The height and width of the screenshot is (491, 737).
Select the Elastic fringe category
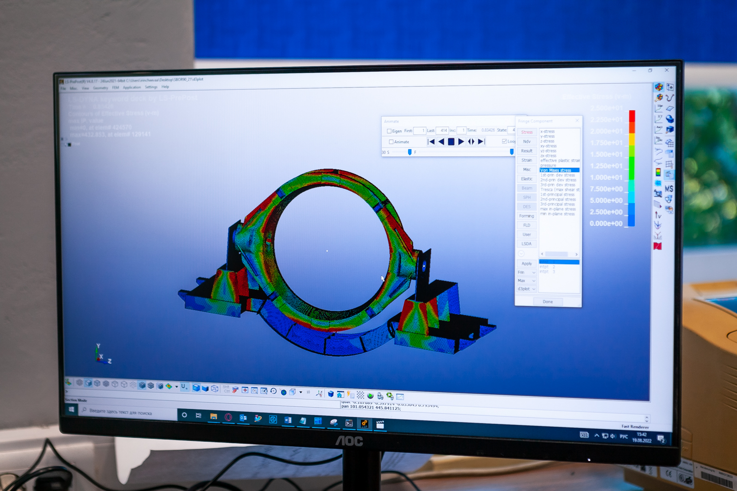pyautogui.click(x=527, y=179)
